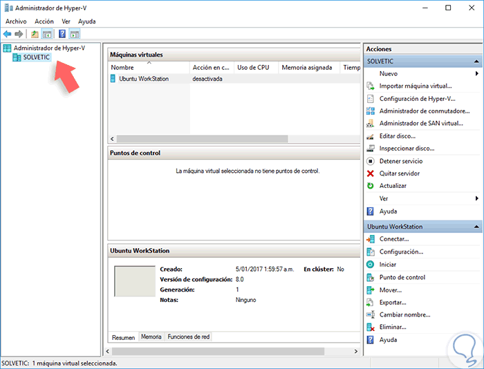Sort by the Nombre column header

pyautogui.click(x=149, y=68)
